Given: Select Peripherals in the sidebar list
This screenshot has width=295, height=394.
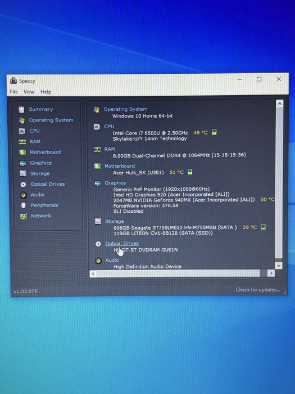Looking at the screenshot, I should click(x=44, y=205).
